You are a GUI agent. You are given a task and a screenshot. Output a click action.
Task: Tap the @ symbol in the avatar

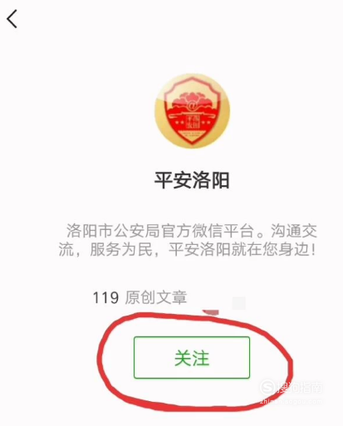[x=192, y=106]
